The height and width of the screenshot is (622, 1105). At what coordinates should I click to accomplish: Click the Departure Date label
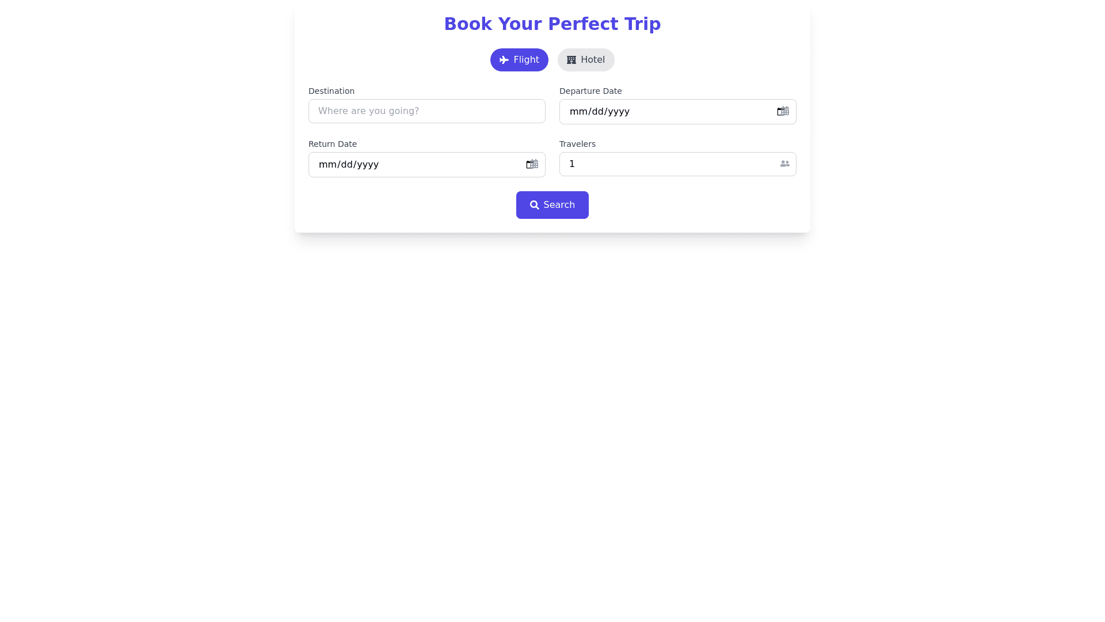590,91
